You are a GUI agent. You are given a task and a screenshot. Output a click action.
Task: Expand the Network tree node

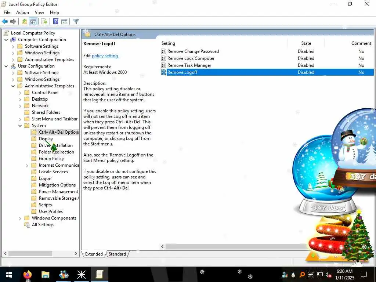(x=20, y=106)
